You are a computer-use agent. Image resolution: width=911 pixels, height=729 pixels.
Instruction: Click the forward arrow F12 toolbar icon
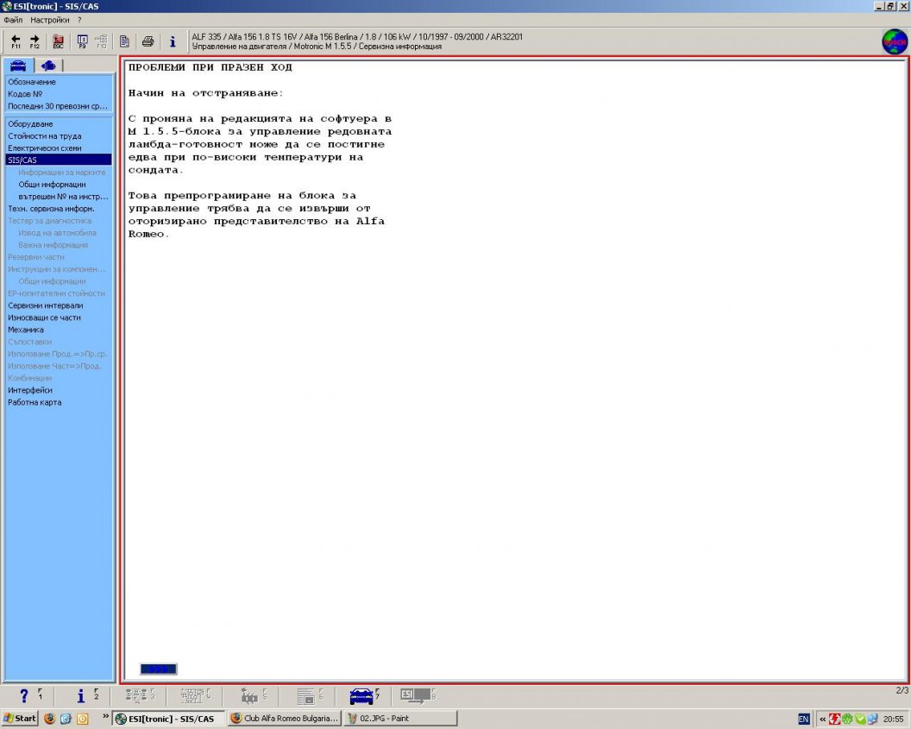point(35,41)
